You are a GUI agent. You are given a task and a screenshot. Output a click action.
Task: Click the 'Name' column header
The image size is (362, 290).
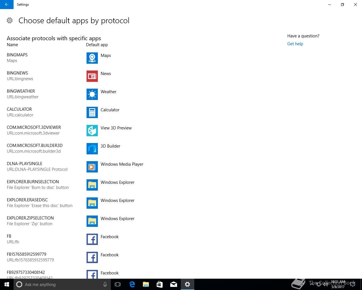[x=12, y=45]
